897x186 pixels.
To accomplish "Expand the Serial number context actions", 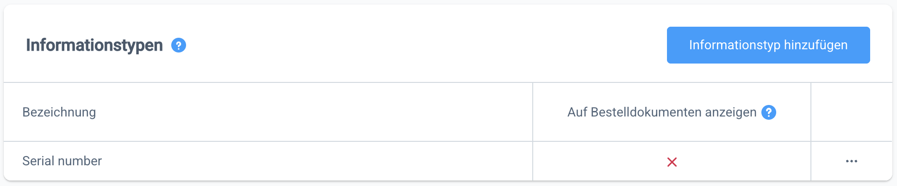I will [852, 161].
